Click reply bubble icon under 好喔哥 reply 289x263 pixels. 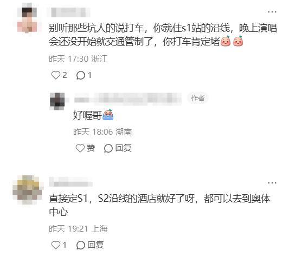(x=108, y=148)
